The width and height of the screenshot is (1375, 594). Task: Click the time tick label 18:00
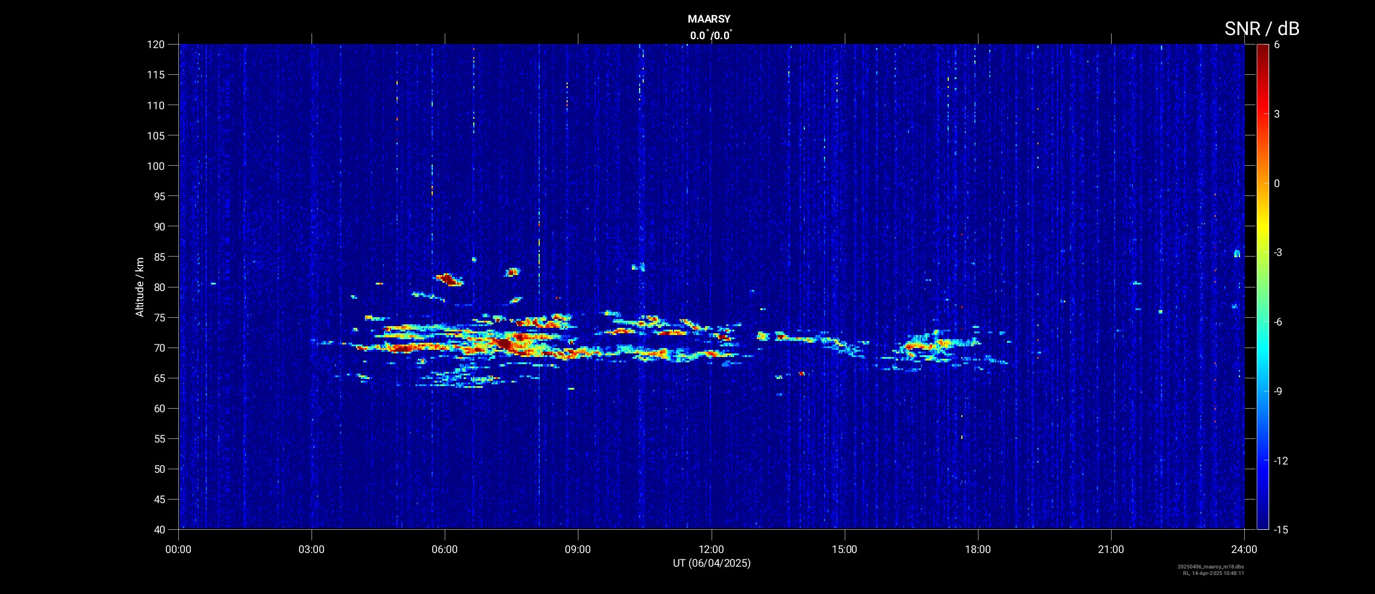978,549
